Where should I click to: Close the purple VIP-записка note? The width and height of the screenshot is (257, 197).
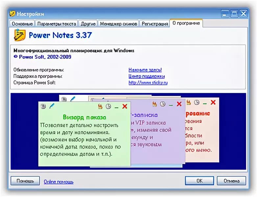179,104
